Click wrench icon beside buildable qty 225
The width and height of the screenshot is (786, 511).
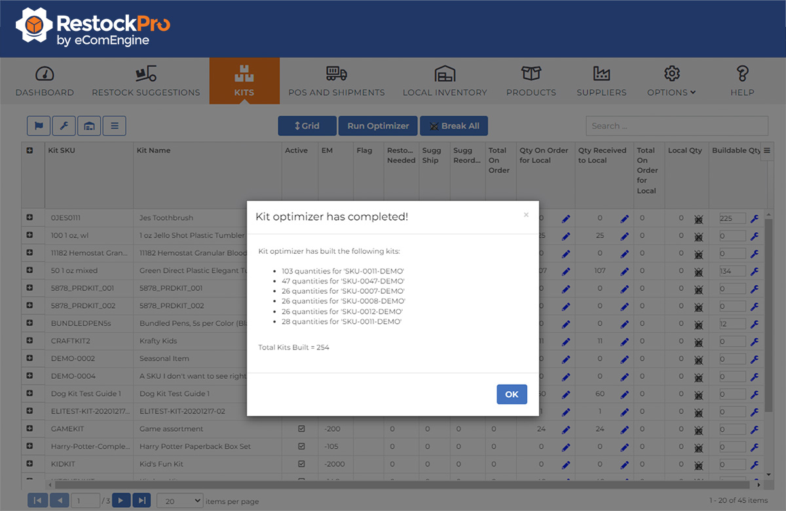tap(754, 219)
